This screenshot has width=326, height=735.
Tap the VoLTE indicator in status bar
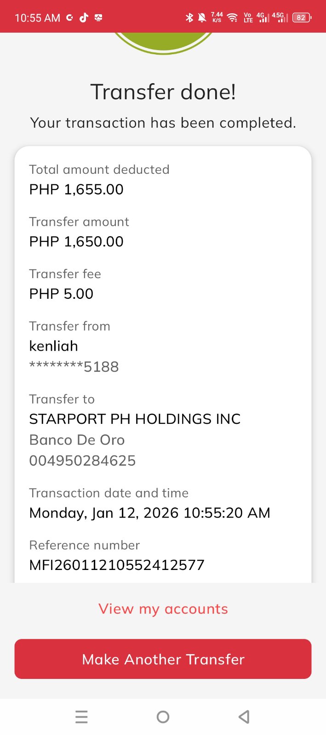[x=248, y=17]
